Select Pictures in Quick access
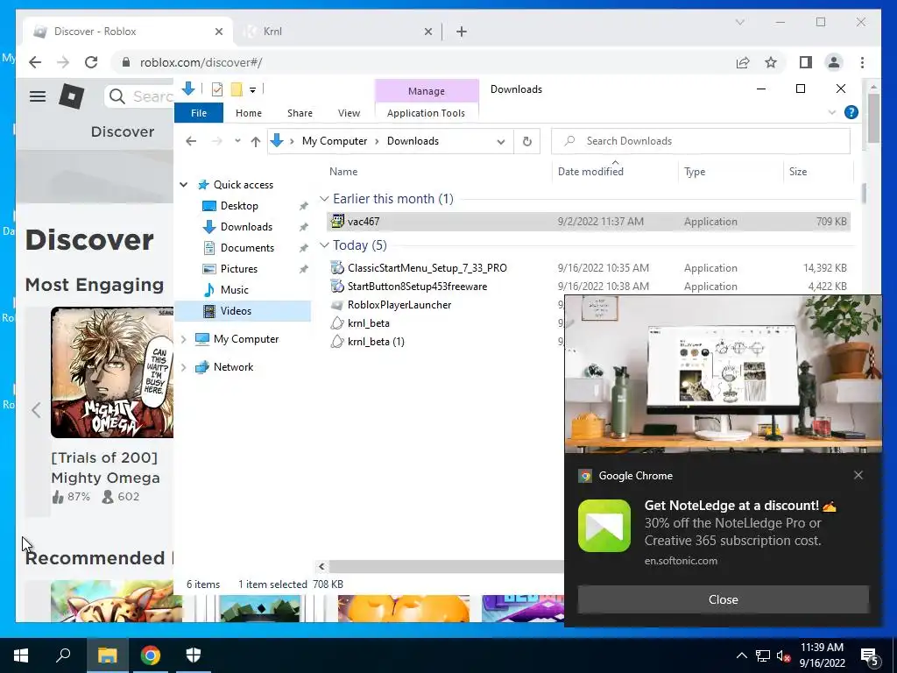This screenshot has width=897, height=673. (x=238, y=269)
